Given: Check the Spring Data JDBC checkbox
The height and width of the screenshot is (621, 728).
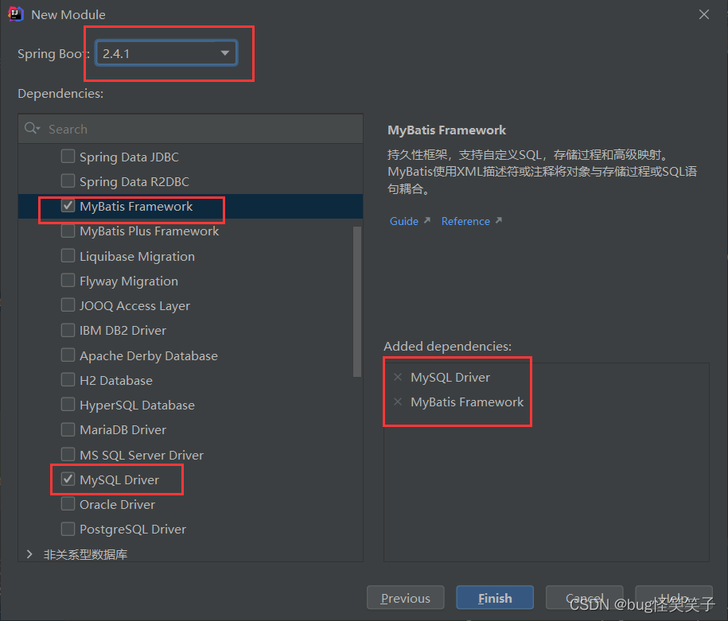Looking at the screenshot, I should pos(68,157).
